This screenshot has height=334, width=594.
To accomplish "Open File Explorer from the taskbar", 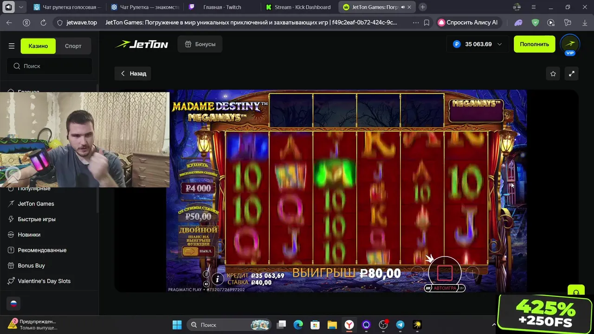I will pyautogui.click(x=332, y=325).
